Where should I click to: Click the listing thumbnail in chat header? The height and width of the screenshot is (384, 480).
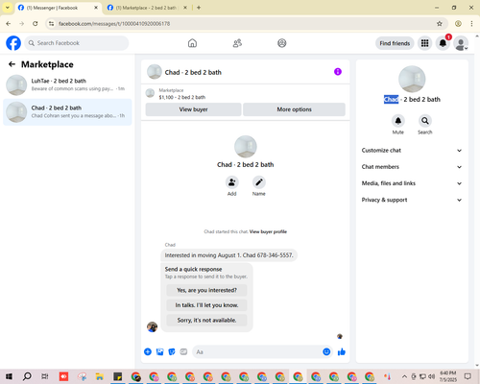point(155,72)
